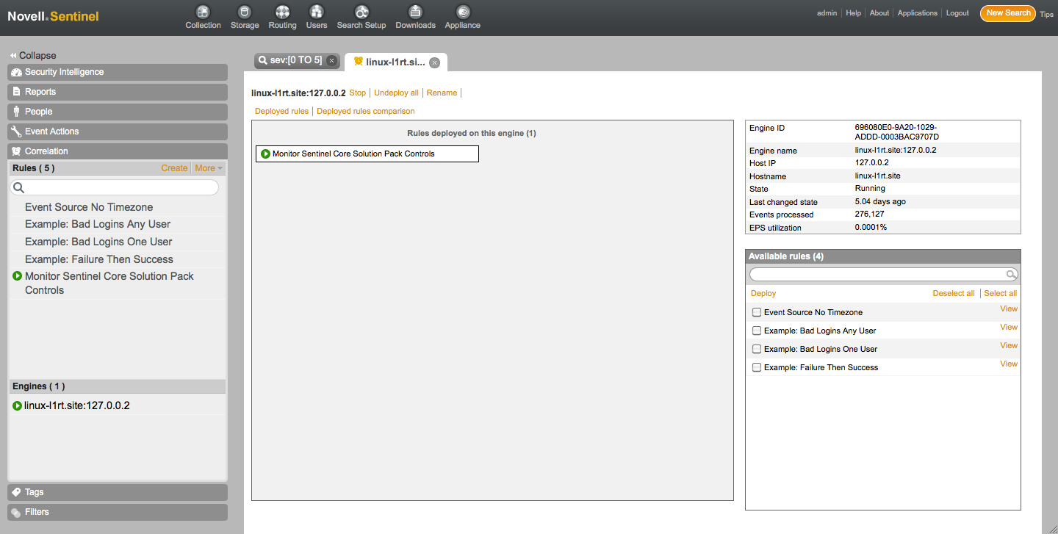The width and height of the screenshot is (1058, 534).
Task: Check Example: Bad Logins One User checkbox
Action: coord(757,349)
